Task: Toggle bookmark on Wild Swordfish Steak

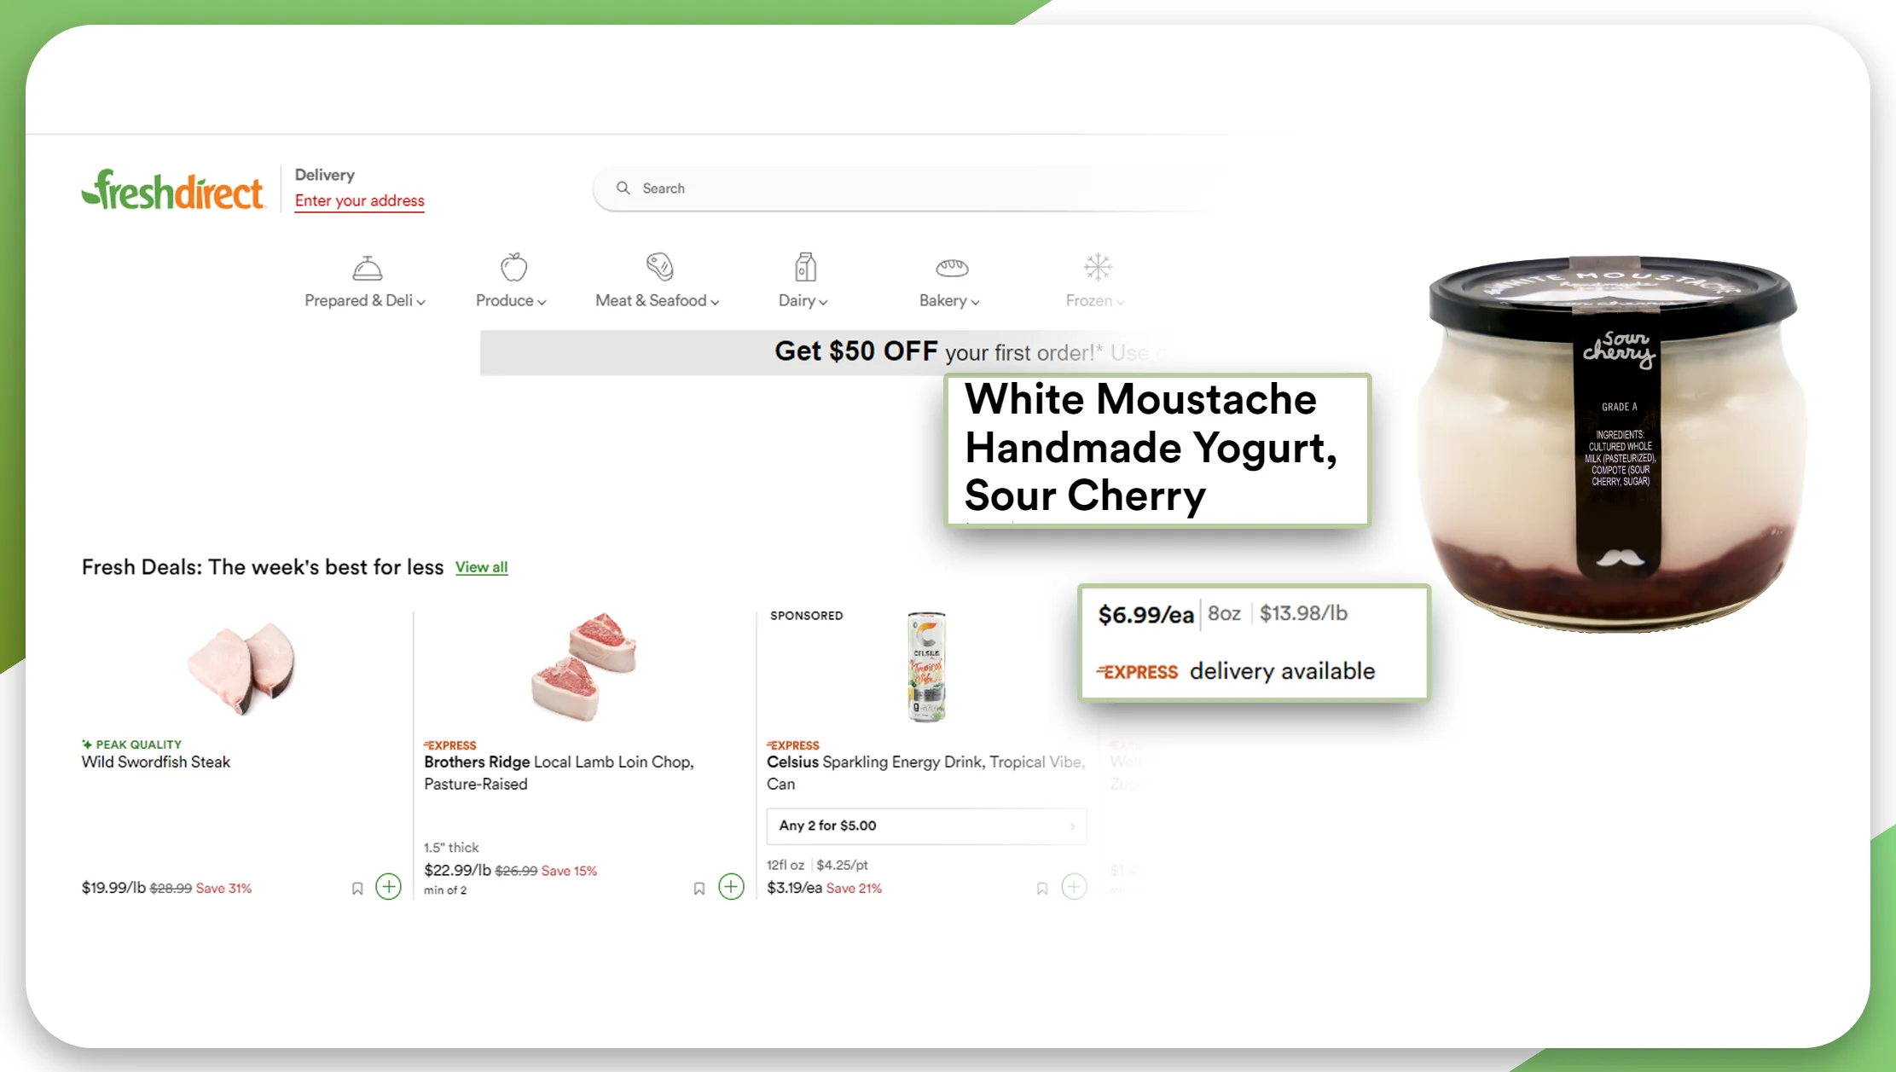Action: 357,889
